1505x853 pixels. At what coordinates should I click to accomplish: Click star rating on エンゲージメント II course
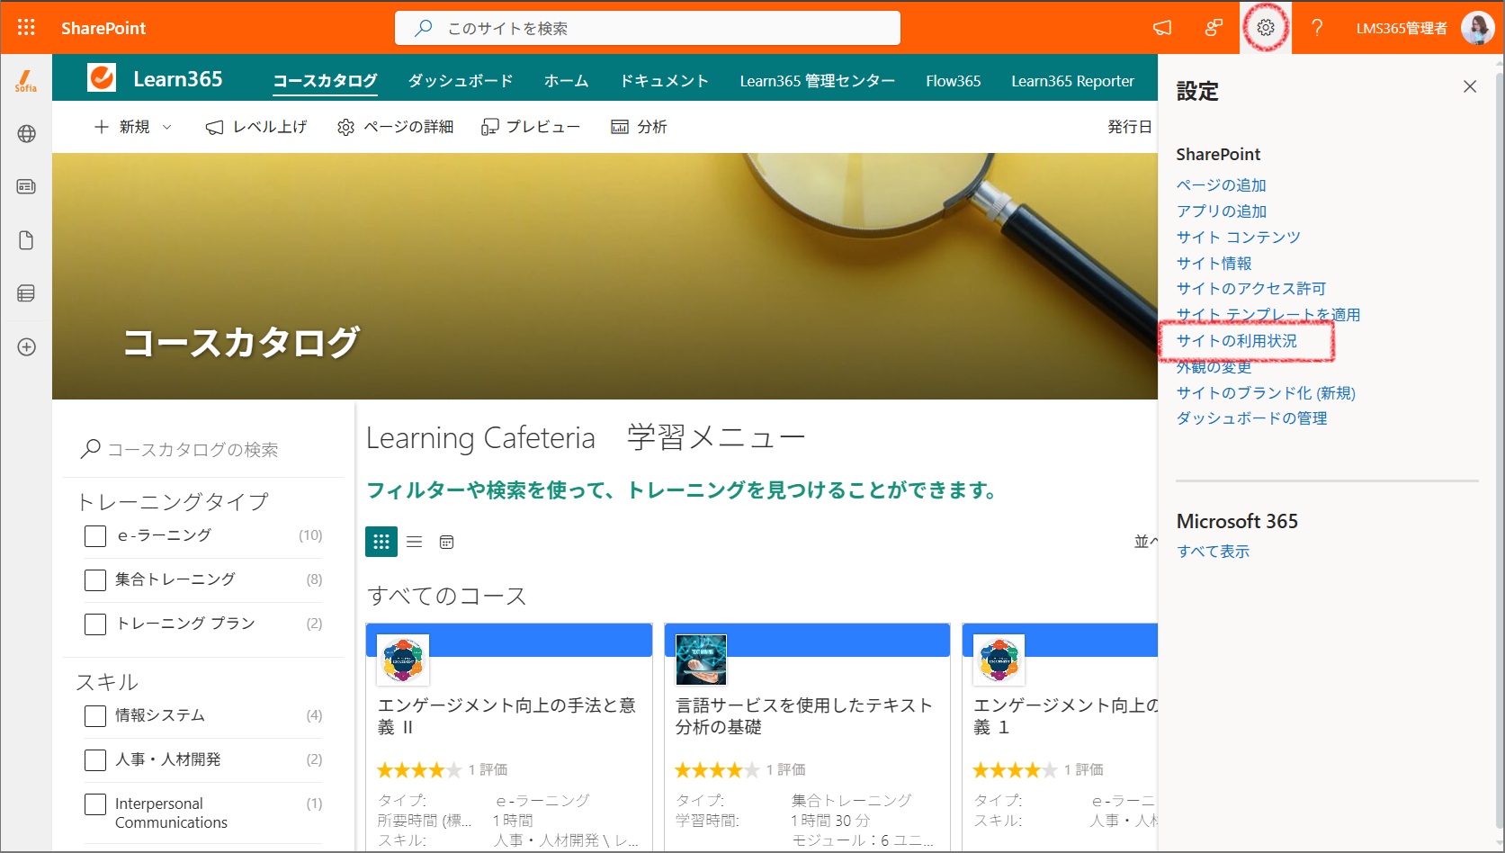[x=419, y=769]
